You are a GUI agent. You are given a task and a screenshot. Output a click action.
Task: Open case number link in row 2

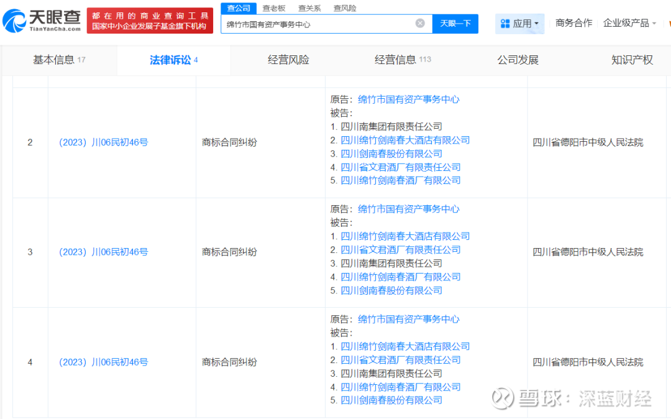pyautogui.click(x=103, y=142)
